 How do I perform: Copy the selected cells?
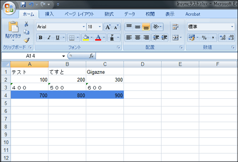[26, 32]
